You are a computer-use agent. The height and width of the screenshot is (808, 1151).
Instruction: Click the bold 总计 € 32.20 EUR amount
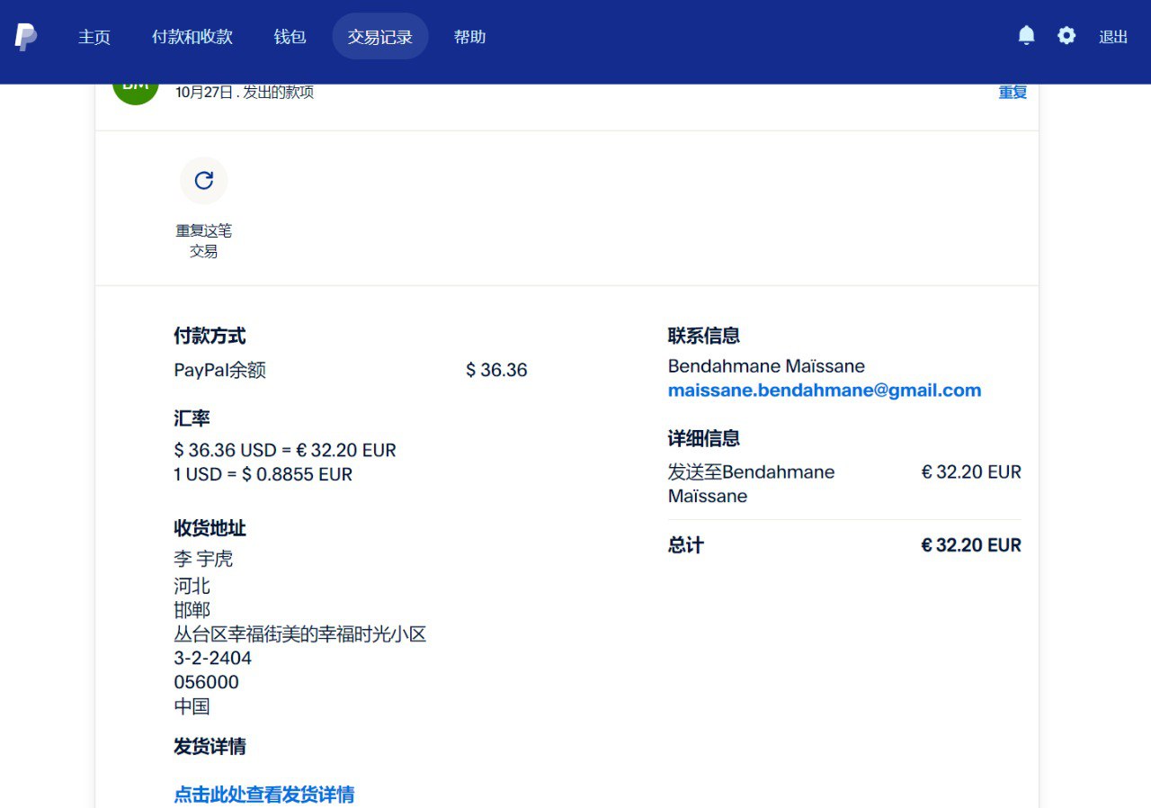tap(971, 545)
